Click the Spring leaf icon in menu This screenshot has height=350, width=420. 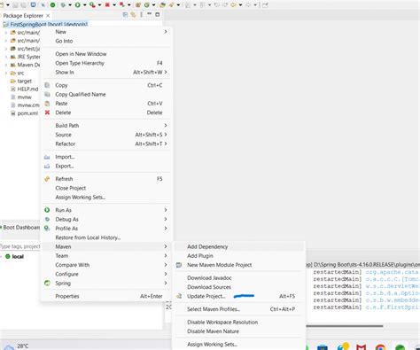[47, 283]
